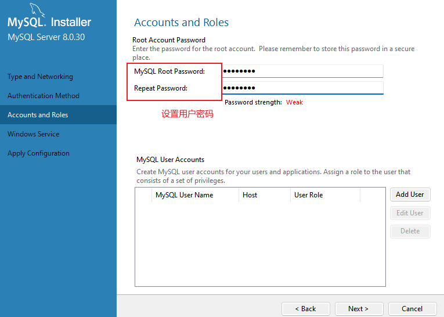Click the MySQL Server 8.0.30 text
Image resolution: width=444 pixels, height=317 pixels.
(x=46, y=37)
